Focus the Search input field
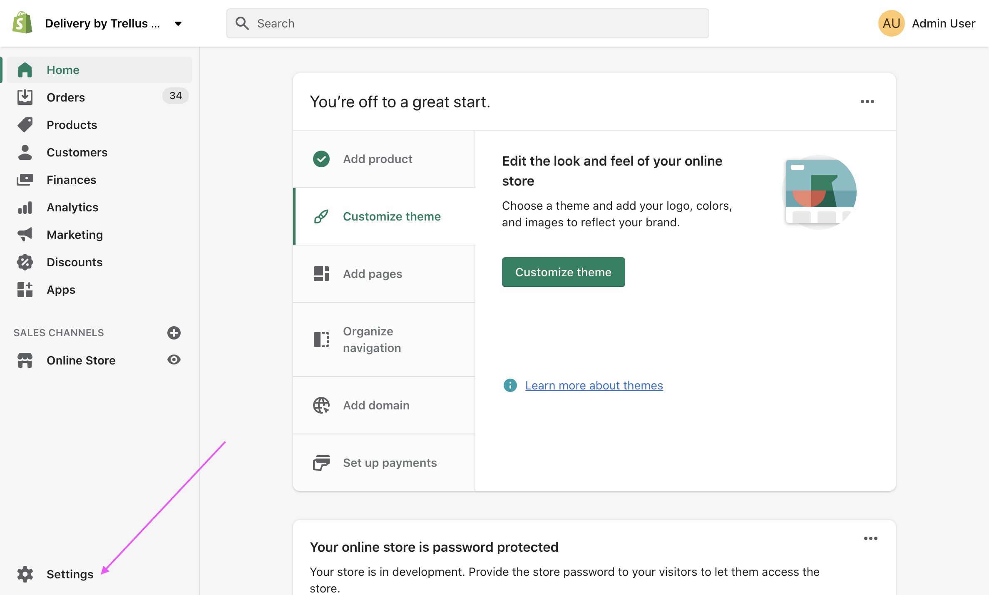989x595 pixels. click(468, 23)
